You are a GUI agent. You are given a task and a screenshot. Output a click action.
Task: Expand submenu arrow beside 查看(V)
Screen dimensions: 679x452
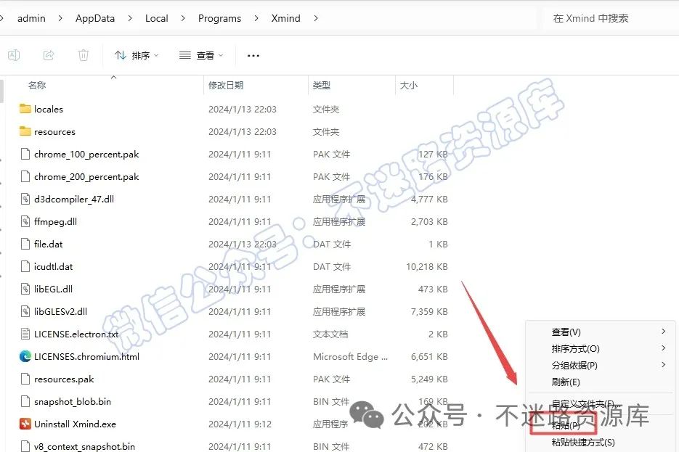click(x=664, y=332)
